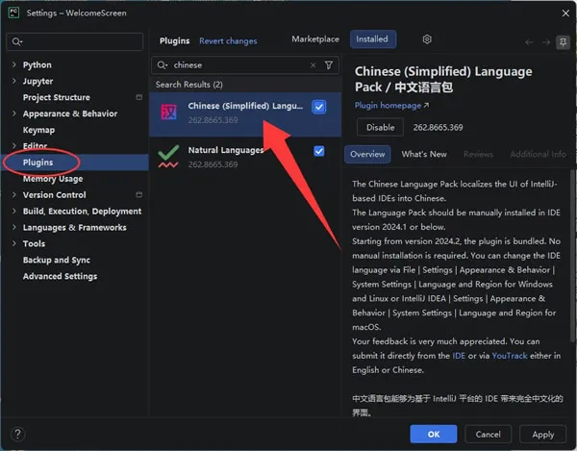Screen dimensions: 577x451
Task: Click the magnifier icon in plugin search
Action: coord(162,65)
